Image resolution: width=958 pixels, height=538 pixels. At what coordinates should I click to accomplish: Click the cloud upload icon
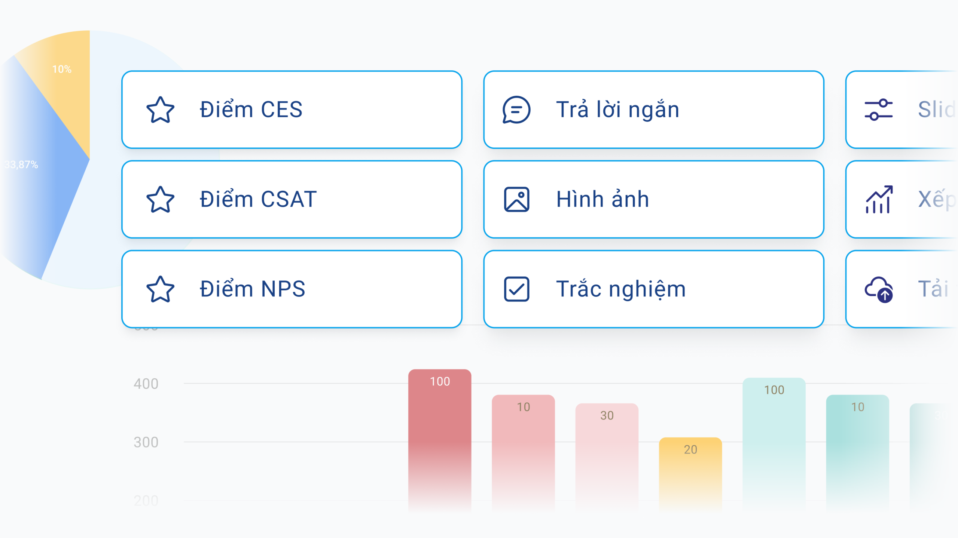[x=879, y=289]
